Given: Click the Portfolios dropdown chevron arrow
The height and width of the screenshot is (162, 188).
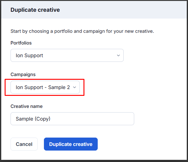Looking at the screenshot, I should [x=118, y=55].
